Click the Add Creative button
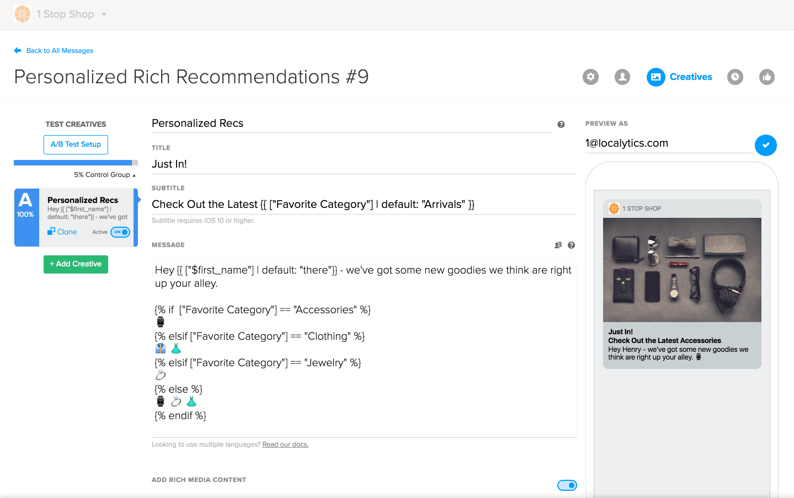Viewport: 794px width, 498px height. [76, 264]
